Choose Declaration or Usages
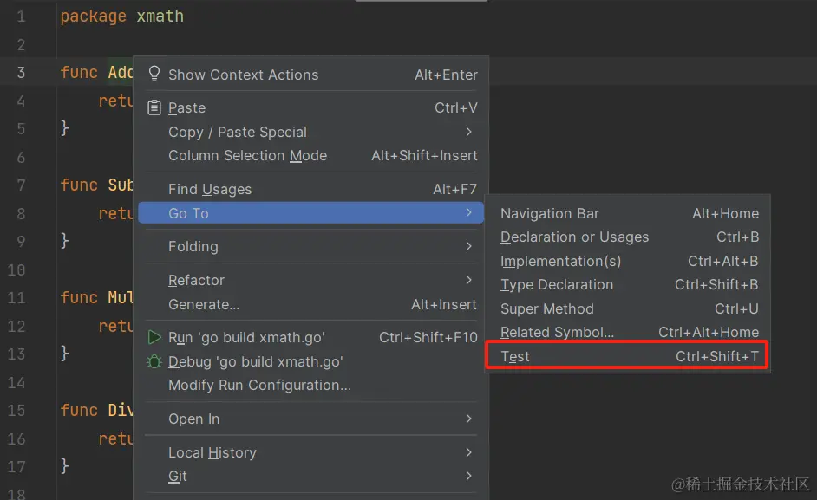This screenshot has height=500, width=817. 574,237
